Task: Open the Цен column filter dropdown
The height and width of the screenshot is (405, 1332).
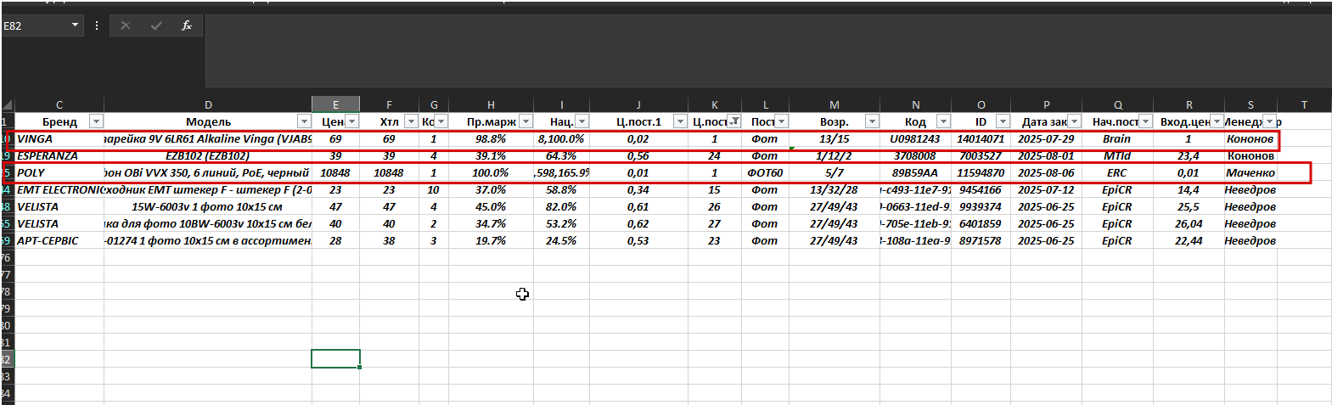Action: click(351, 121)
